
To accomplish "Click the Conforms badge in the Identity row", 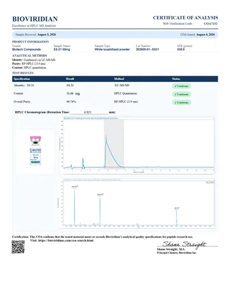I will [182, 86].
